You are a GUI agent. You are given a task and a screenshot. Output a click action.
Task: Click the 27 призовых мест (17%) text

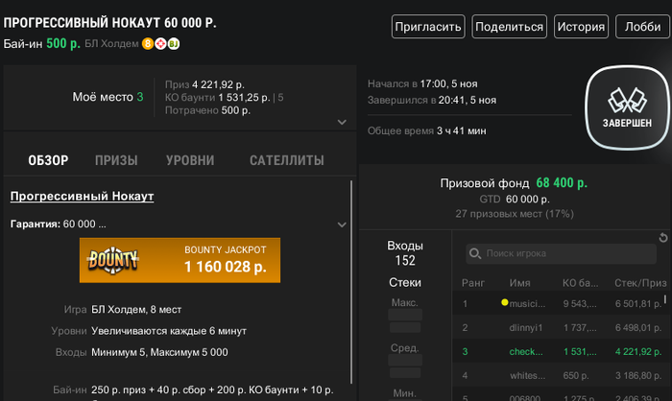pos(515,214)
